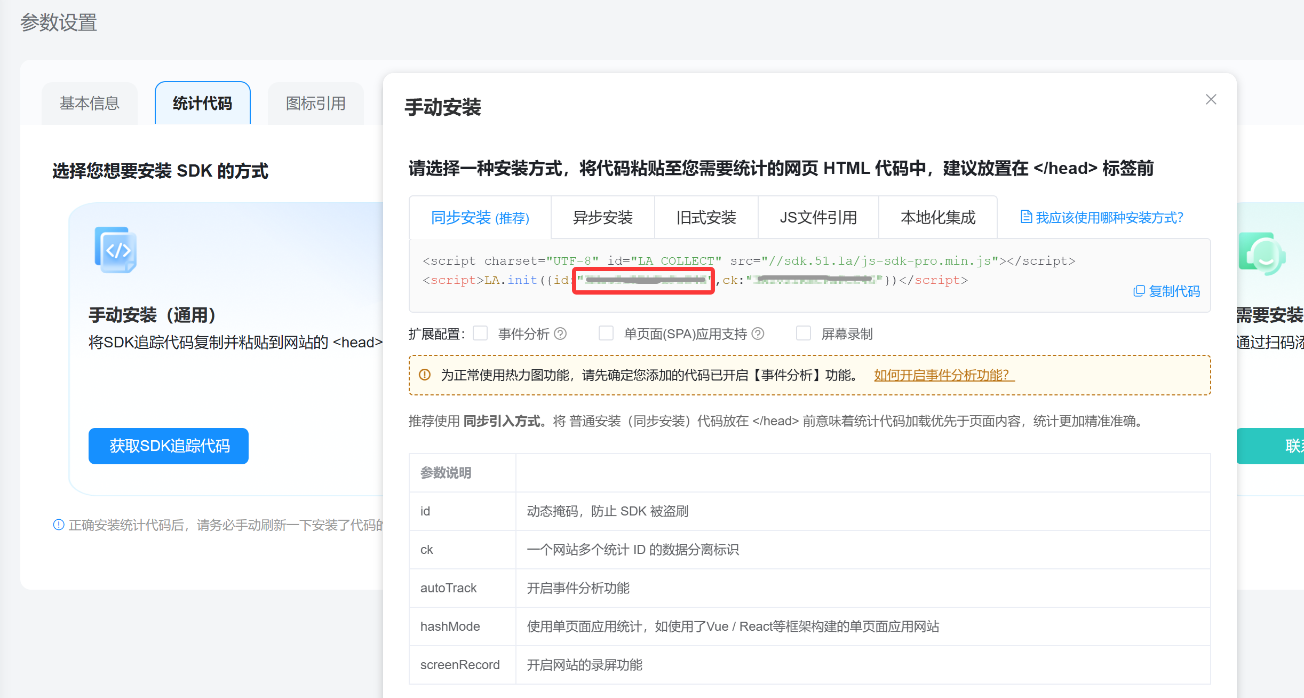
Task: Switch to the 本地化集成 tab
Action: point(937,218)
